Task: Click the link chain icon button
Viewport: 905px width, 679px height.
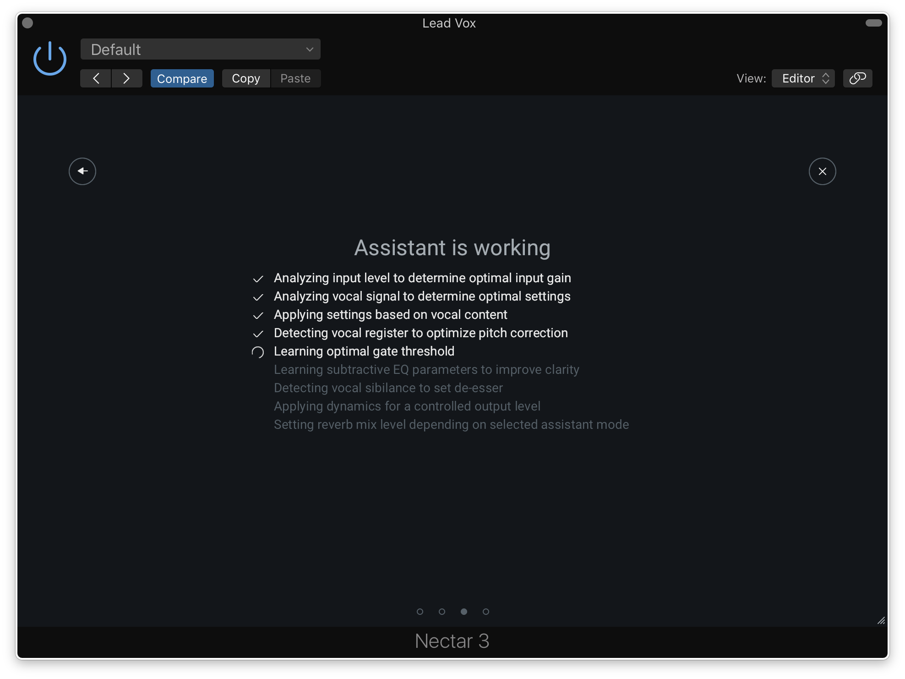Action: [x=857, y=78]
